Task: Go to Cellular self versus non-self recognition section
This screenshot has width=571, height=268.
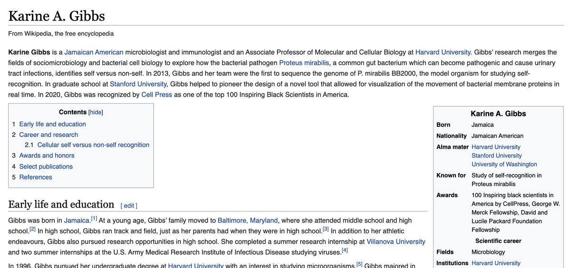Action: pyautogui.click(x=93, y=145)
